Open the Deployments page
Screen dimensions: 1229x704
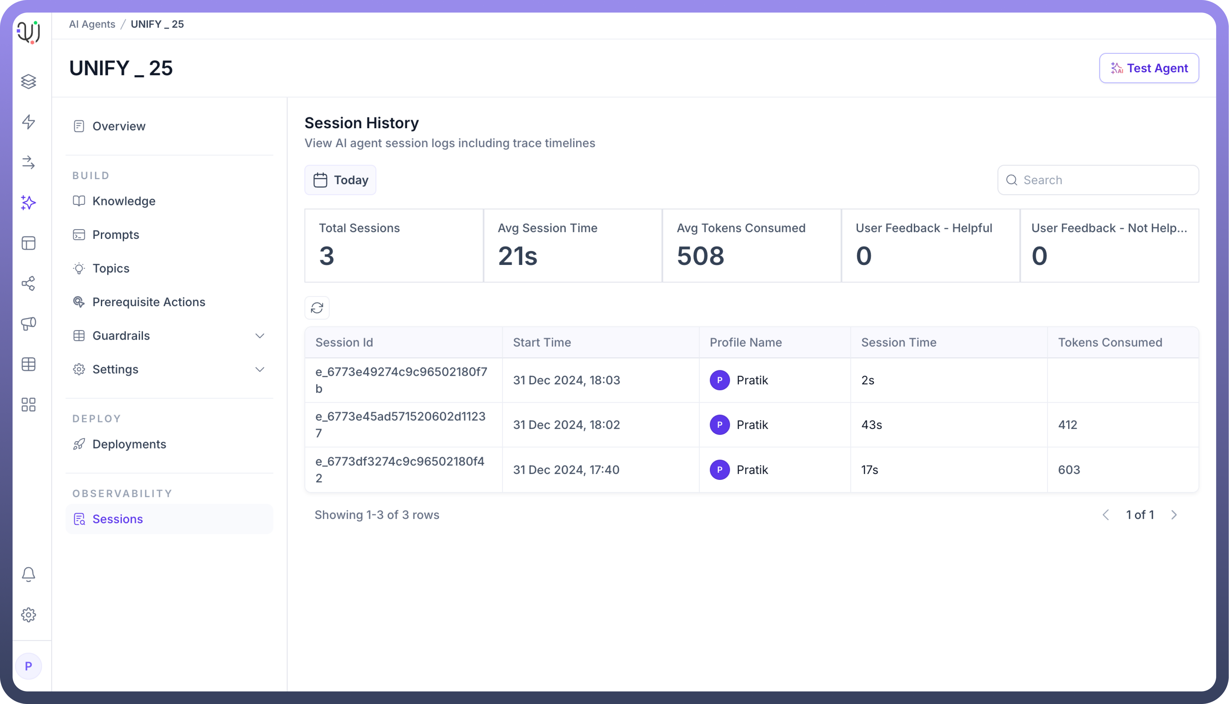pyautogui.click(x=129, y=444)
